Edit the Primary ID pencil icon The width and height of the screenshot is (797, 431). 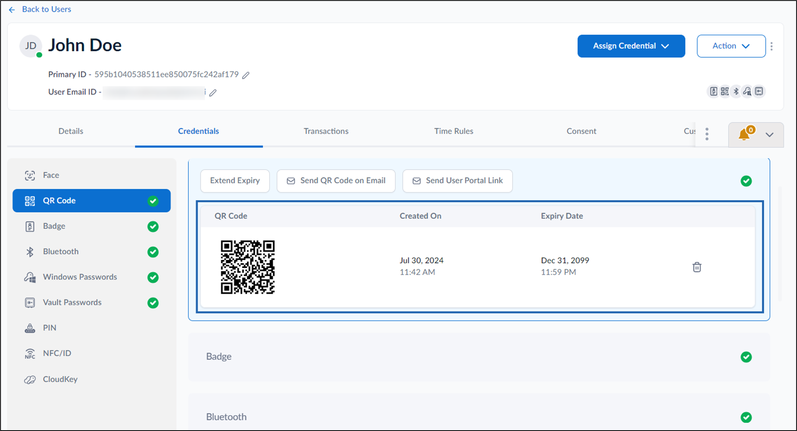click(246, 75)
